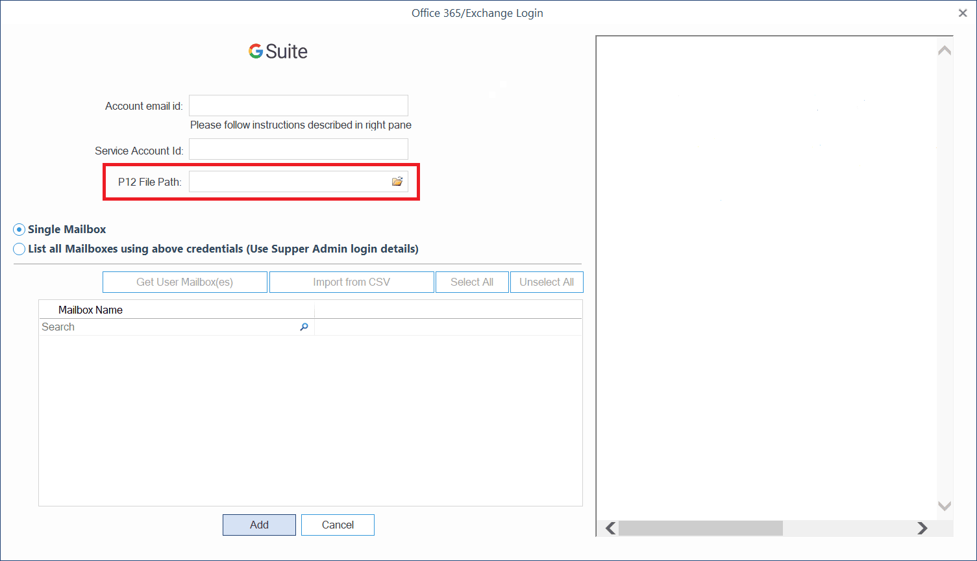Click the right pane scroll up arrow
Viewport: 977px width, 561px height.
point(945,51)
